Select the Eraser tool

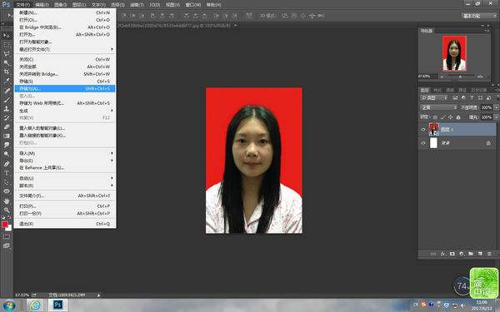7,126
